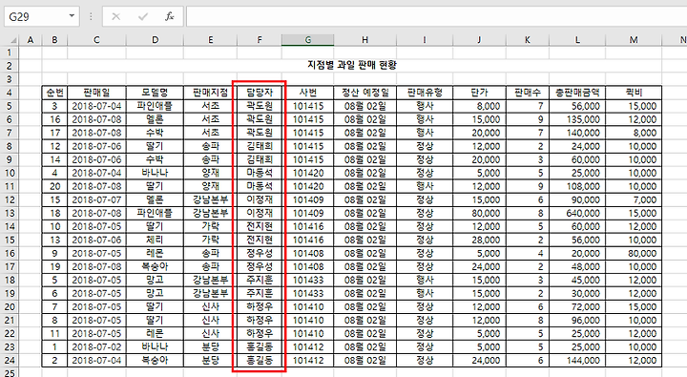Click the 사번 header cell

308,93
